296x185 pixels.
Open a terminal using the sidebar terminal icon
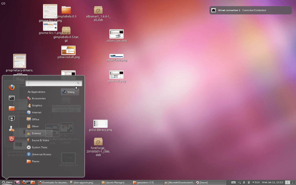pos(12,98)
